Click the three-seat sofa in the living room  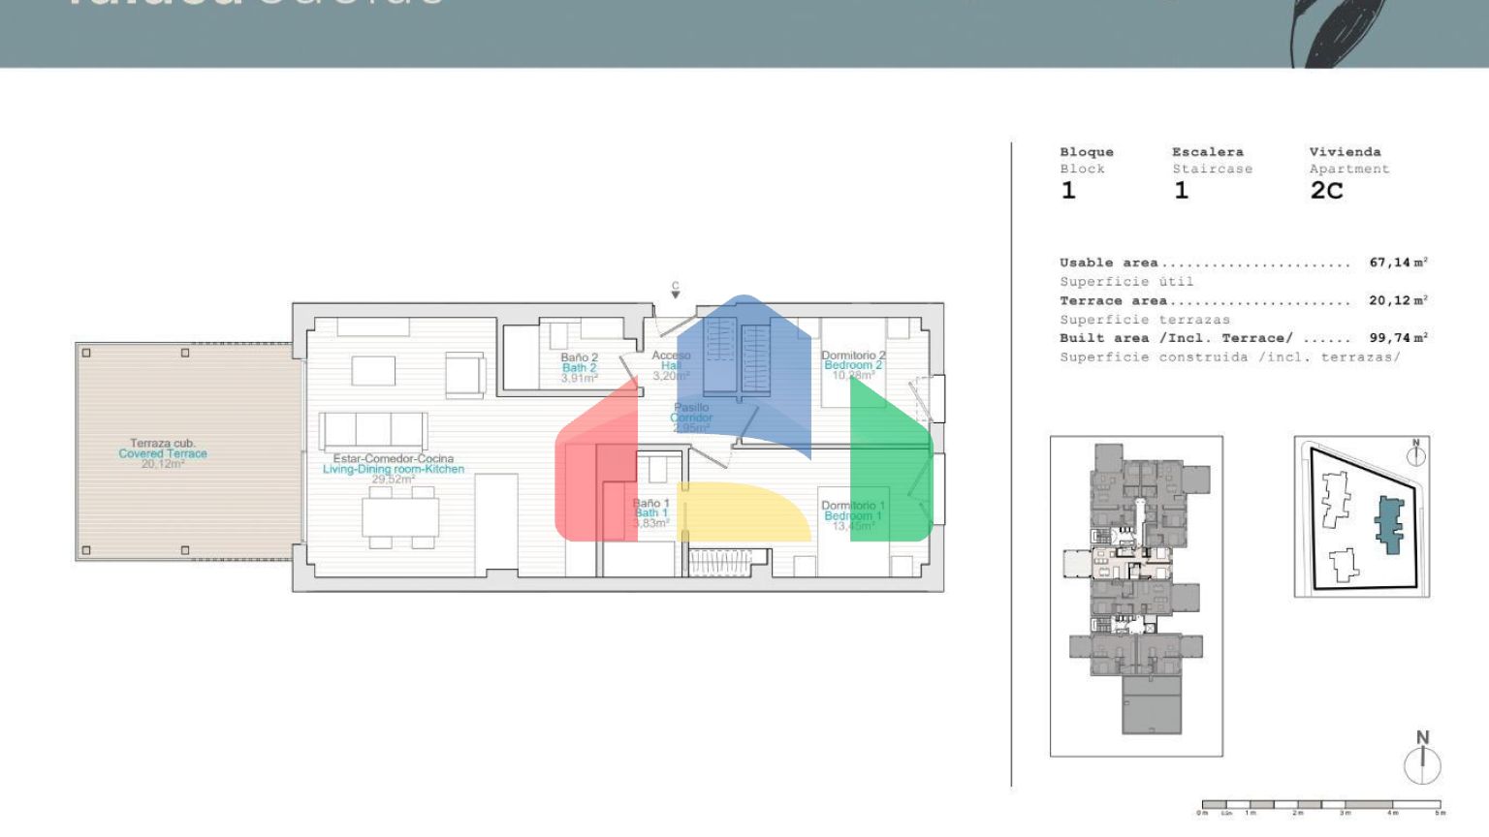(373, 428)
